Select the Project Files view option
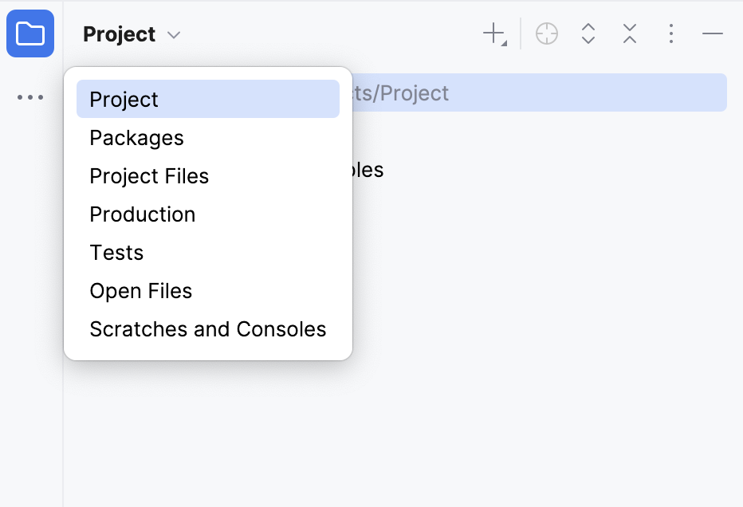 tap(149, 175)
